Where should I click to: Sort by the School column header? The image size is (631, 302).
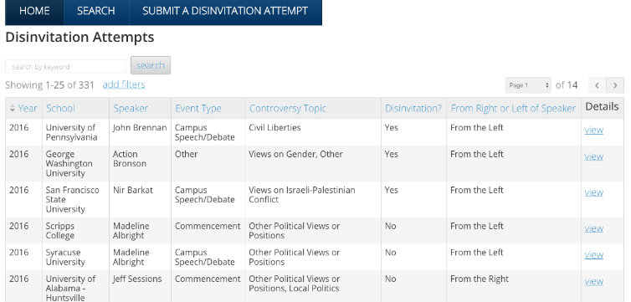tap(60, 108)
